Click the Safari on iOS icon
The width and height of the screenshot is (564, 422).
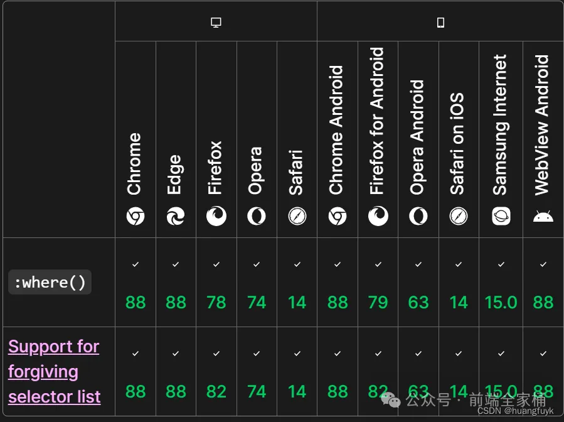click(x=459, y=216)
